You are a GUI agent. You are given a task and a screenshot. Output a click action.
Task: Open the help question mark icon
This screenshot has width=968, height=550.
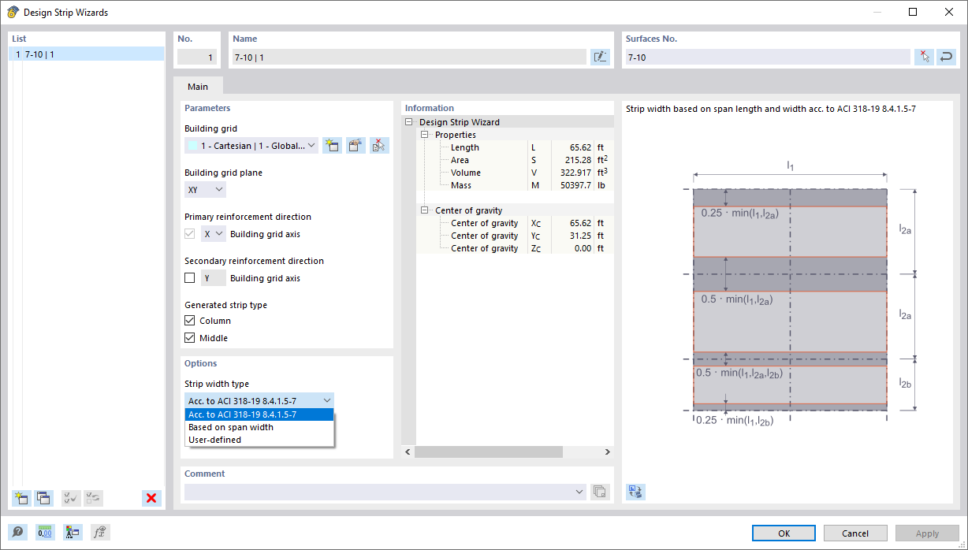(17, 532)
